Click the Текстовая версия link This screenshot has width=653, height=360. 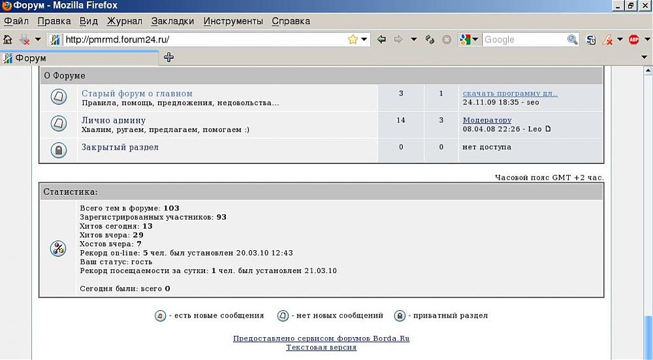321,348
